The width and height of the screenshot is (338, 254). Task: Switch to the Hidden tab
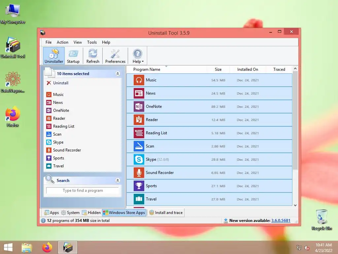tap(91, 213)
